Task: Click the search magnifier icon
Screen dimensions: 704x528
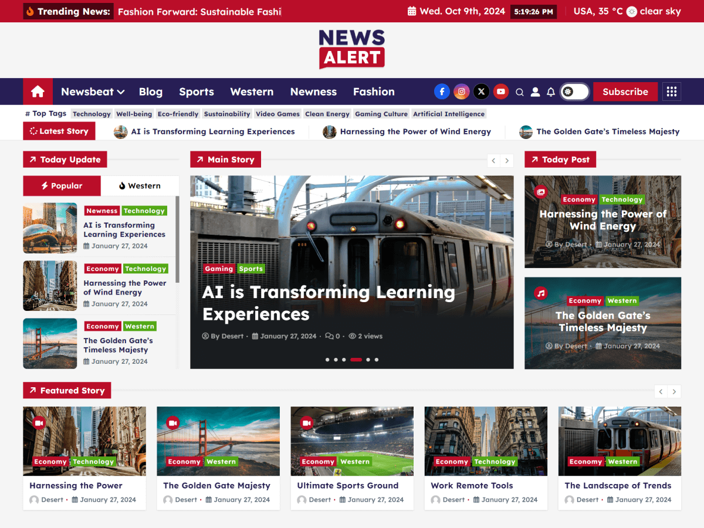Action: 520,92
